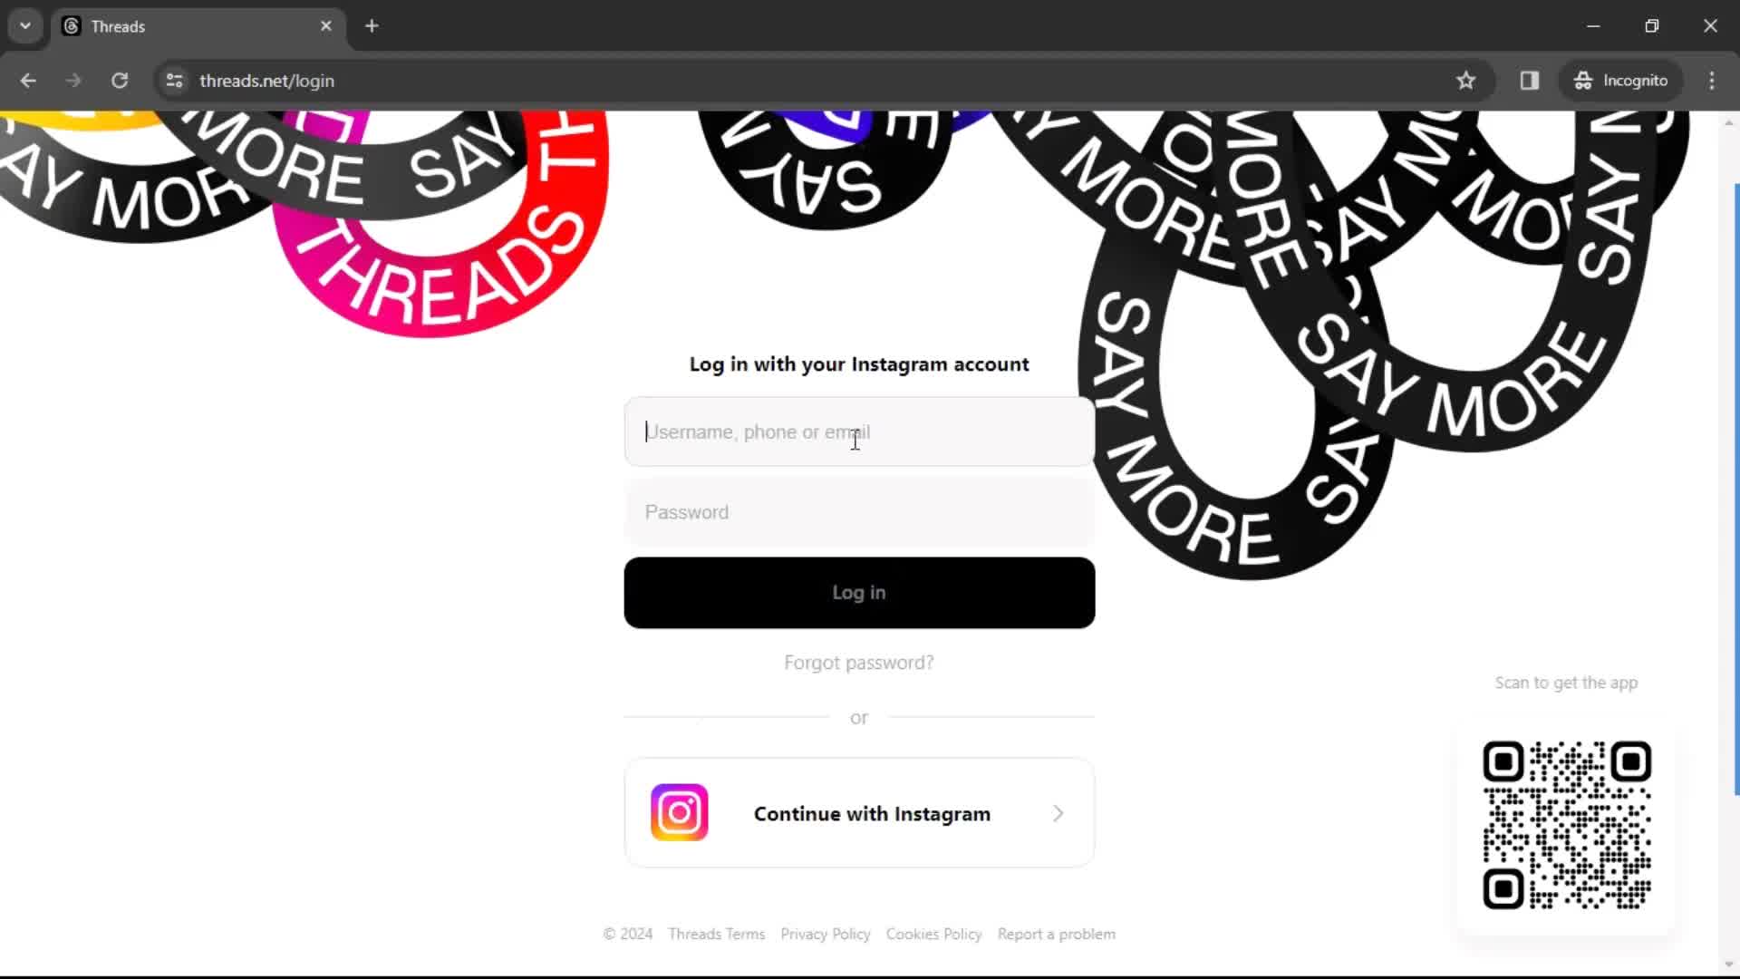Click the browser refresh icon

click(x=119, y=80)
